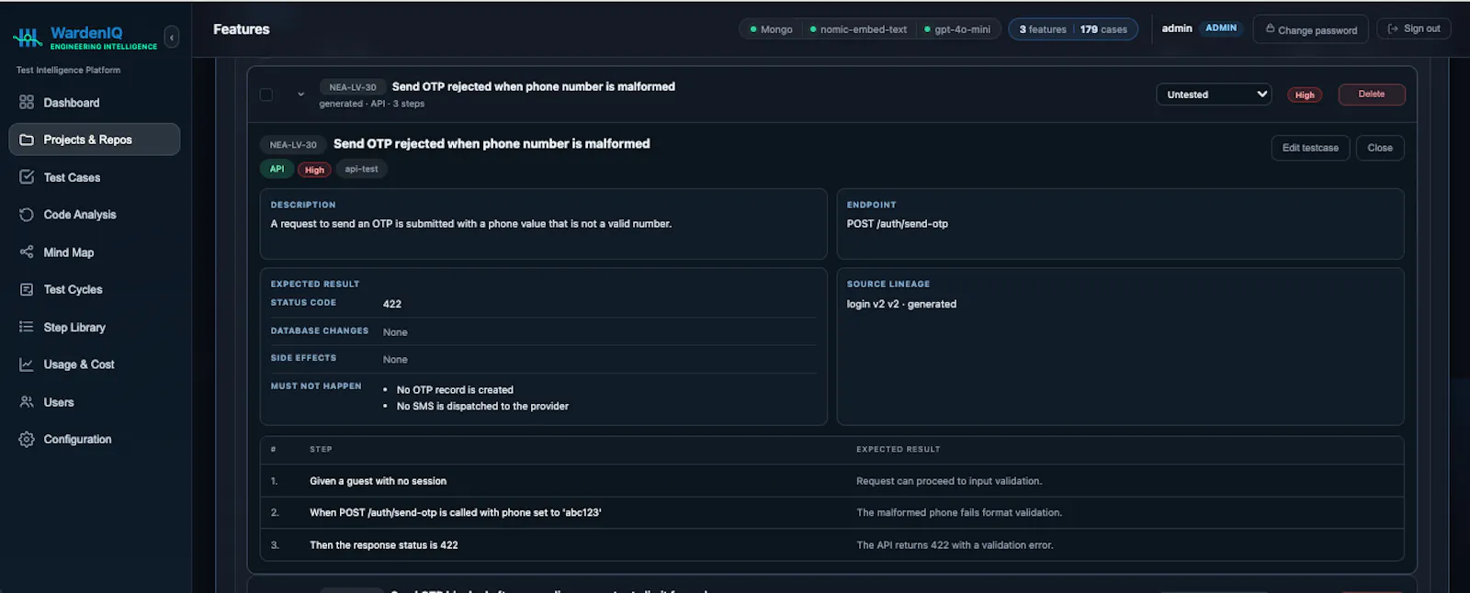Click the Delete button

(1372, 95)
